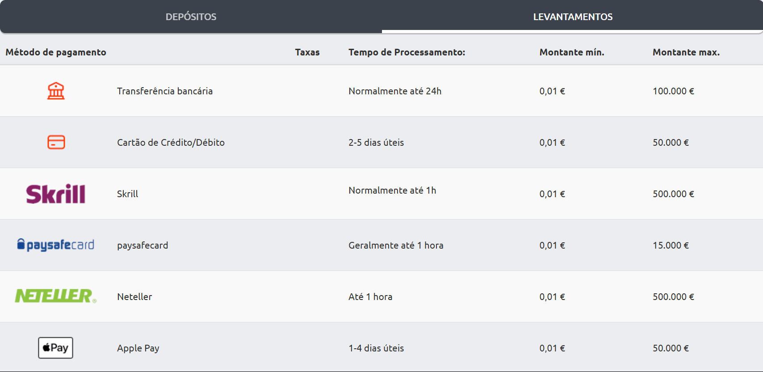
Task: Click the Montante mín. column header
Action: point(572,52)
